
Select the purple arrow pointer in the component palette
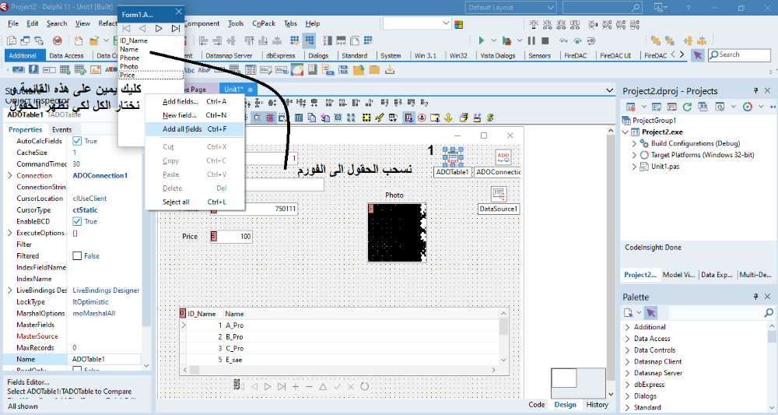tap(698, 55)
